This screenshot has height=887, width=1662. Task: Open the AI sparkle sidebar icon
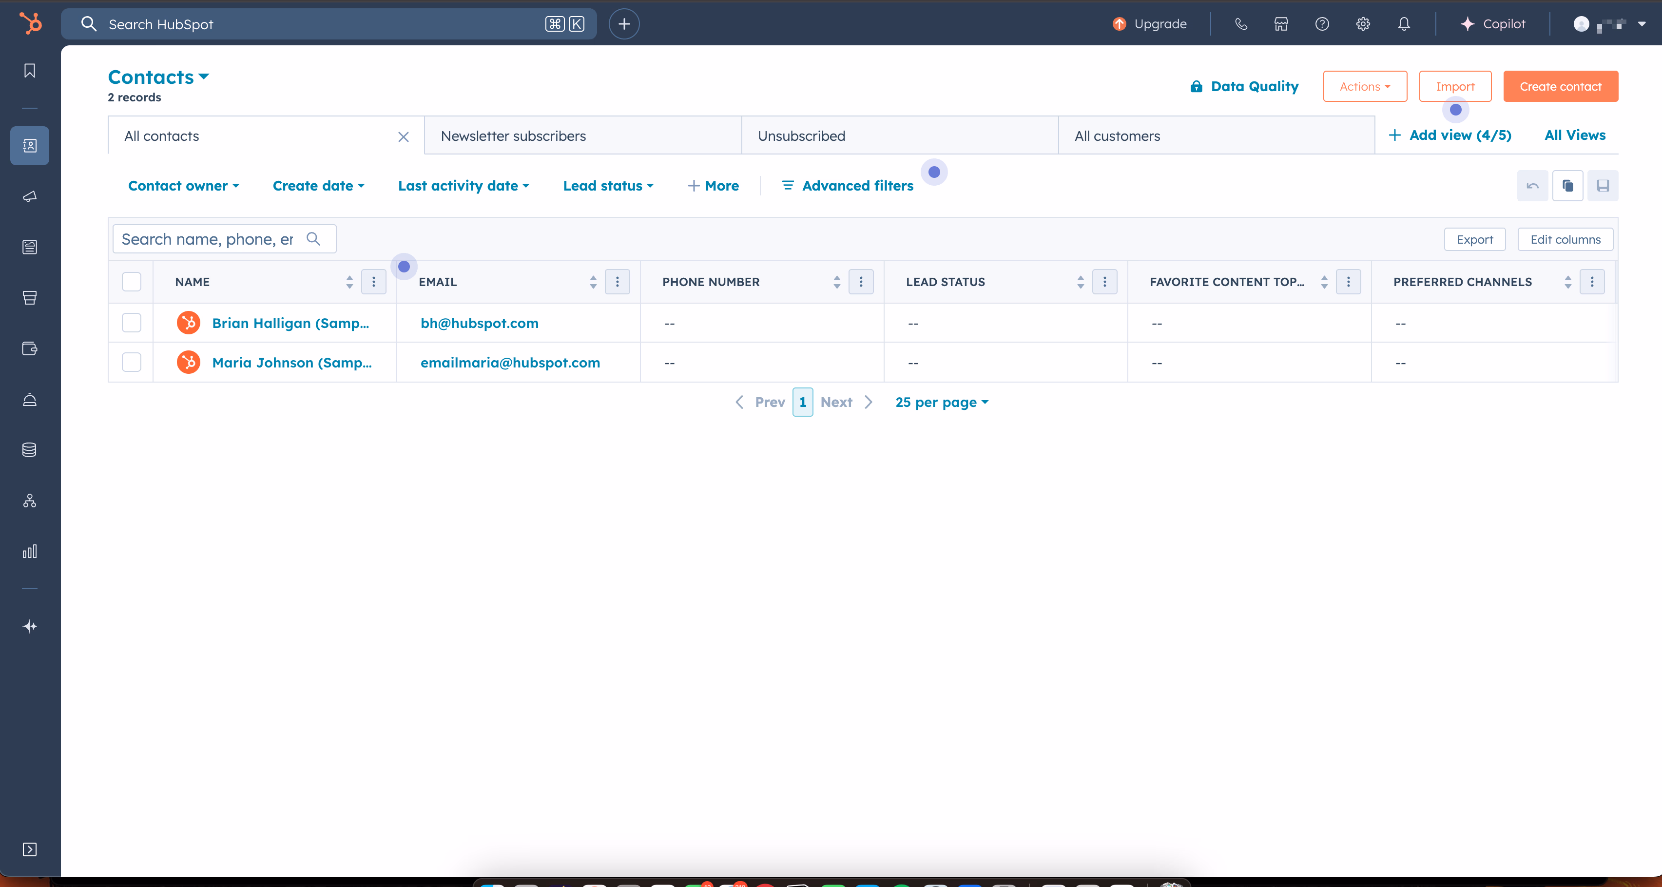click(30, 626)
